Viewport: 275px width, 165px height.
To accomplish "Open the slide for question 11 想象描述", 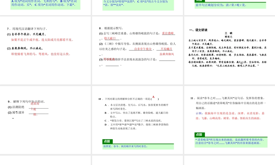I will pyautogui.click(x=230, y=120).
